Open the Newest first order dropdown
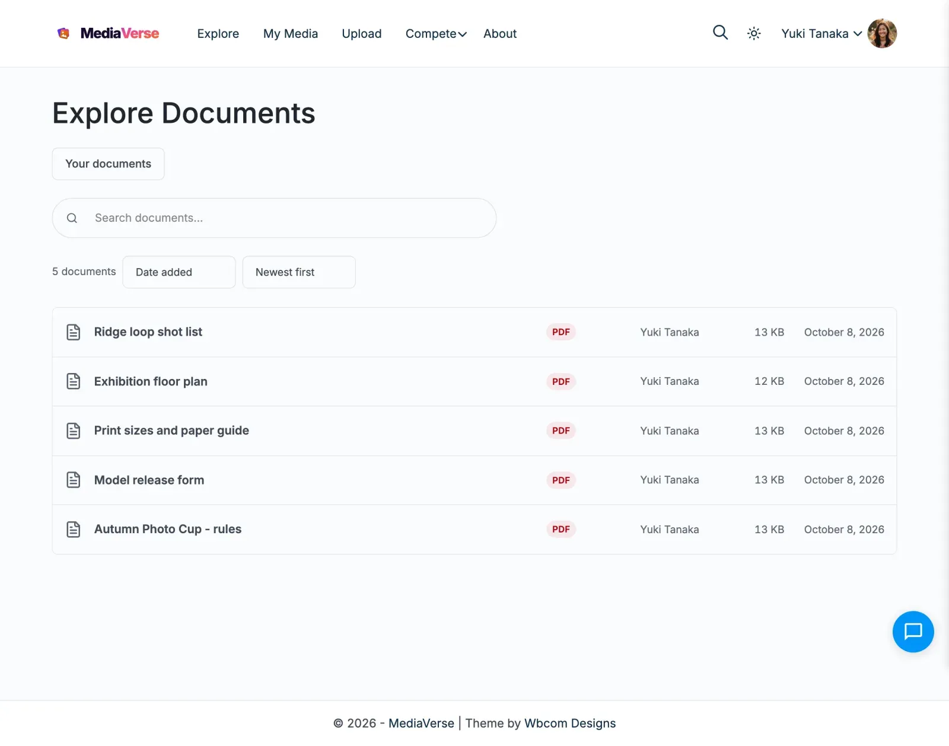This screenshot has height=746, width=949. tap(299, 272)
